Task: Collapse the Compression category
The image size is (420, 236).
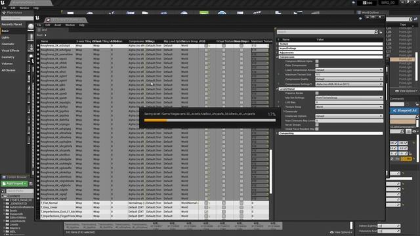Action: click(277, 57)
